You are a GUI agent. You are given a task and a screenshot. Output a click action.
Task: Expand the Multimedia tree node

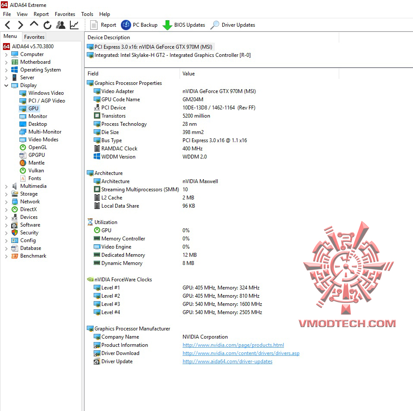[6, 187]
